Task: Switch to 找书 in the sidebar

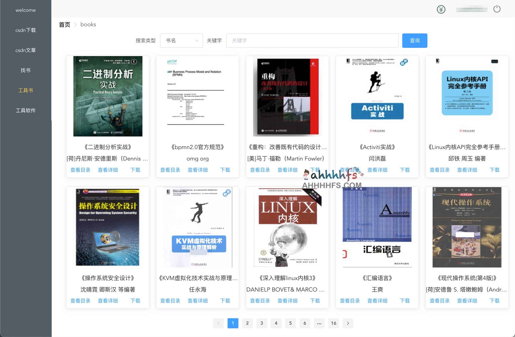Action: pos(26,70)
